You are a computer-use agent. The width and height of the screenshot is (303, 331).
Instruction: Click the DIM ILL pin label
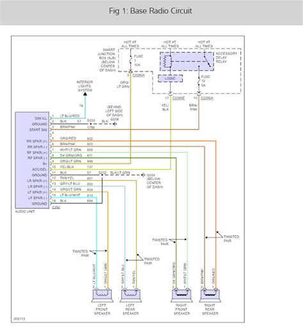click(41, 118)
